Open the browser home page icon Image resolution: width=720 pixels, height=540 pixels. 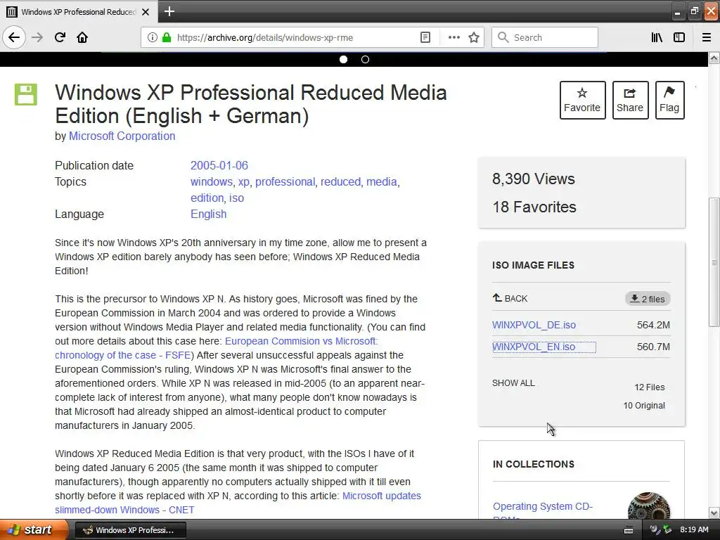82,37
